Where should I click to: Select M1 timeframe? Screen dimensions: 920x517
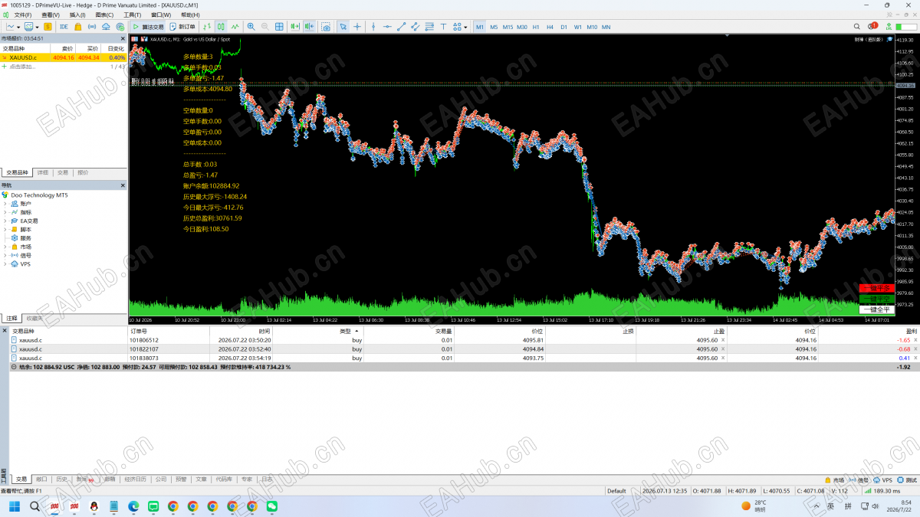tap(479, 27)
